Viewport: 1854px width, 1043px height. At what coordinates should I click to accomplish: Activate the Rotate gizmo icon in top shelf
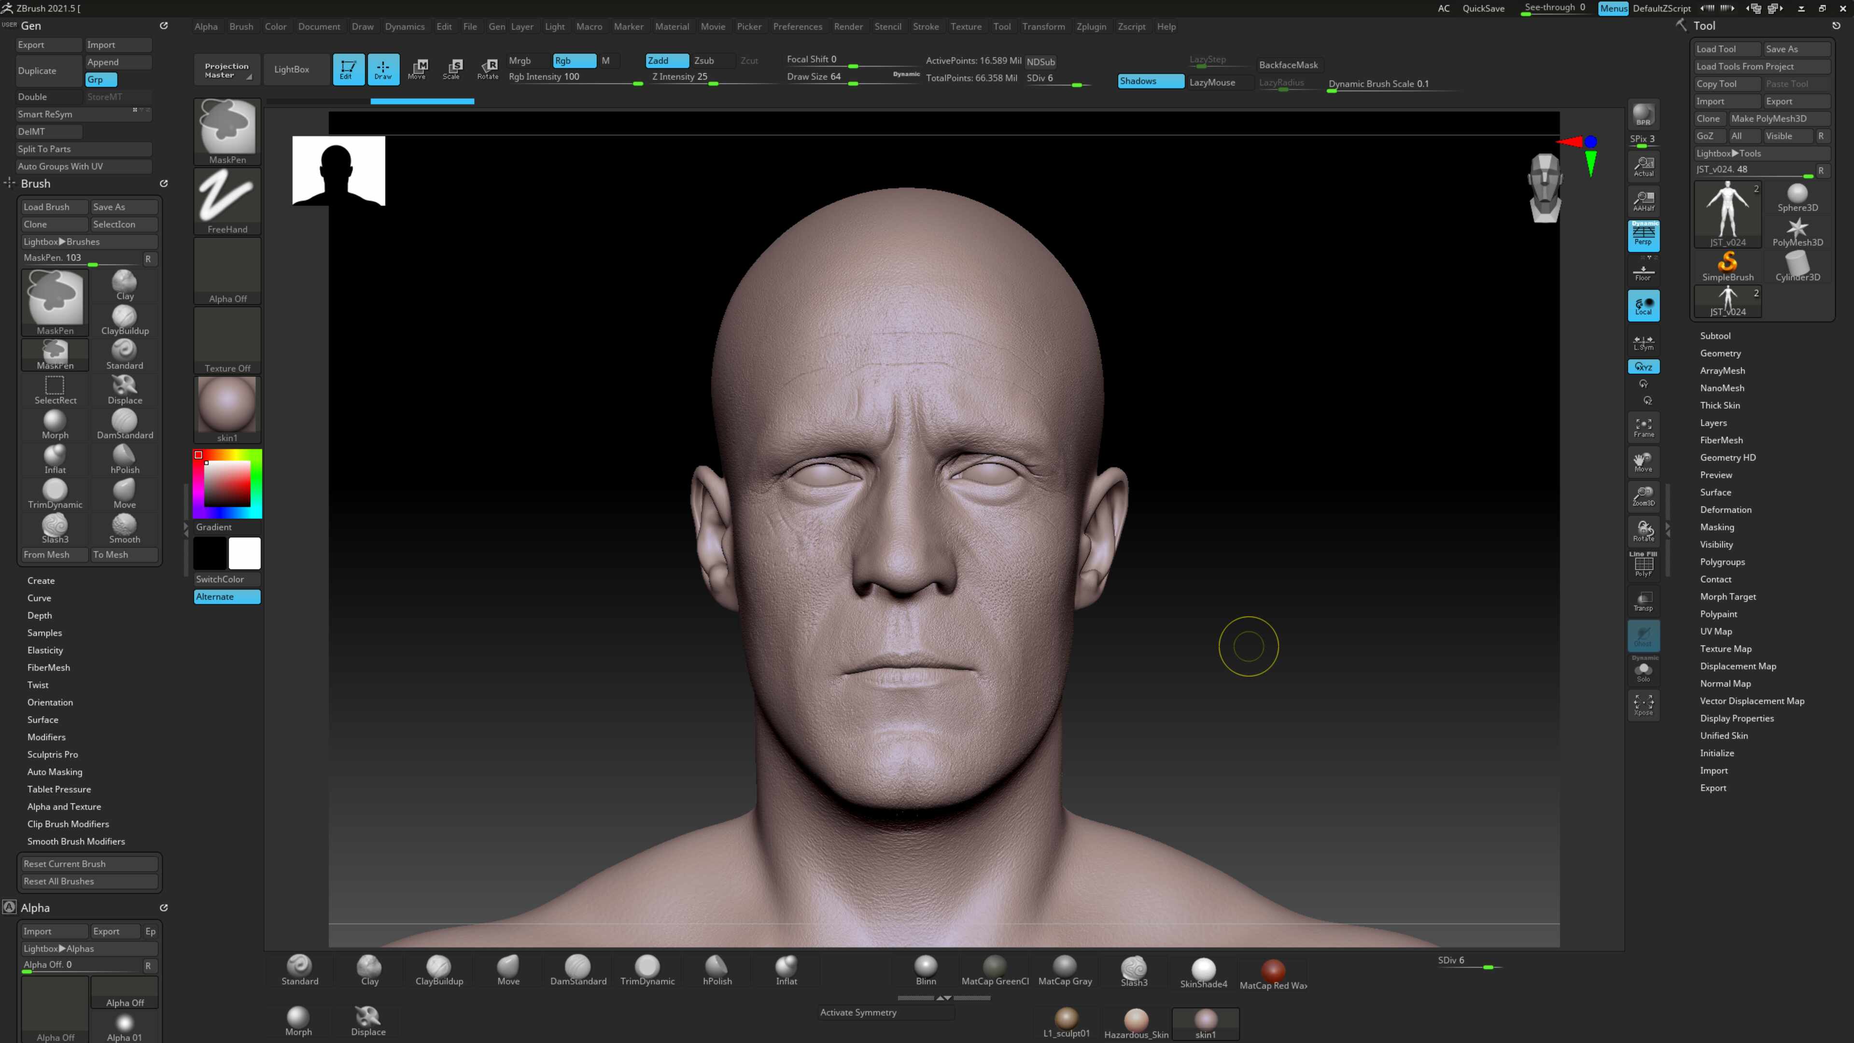(487, 69)
